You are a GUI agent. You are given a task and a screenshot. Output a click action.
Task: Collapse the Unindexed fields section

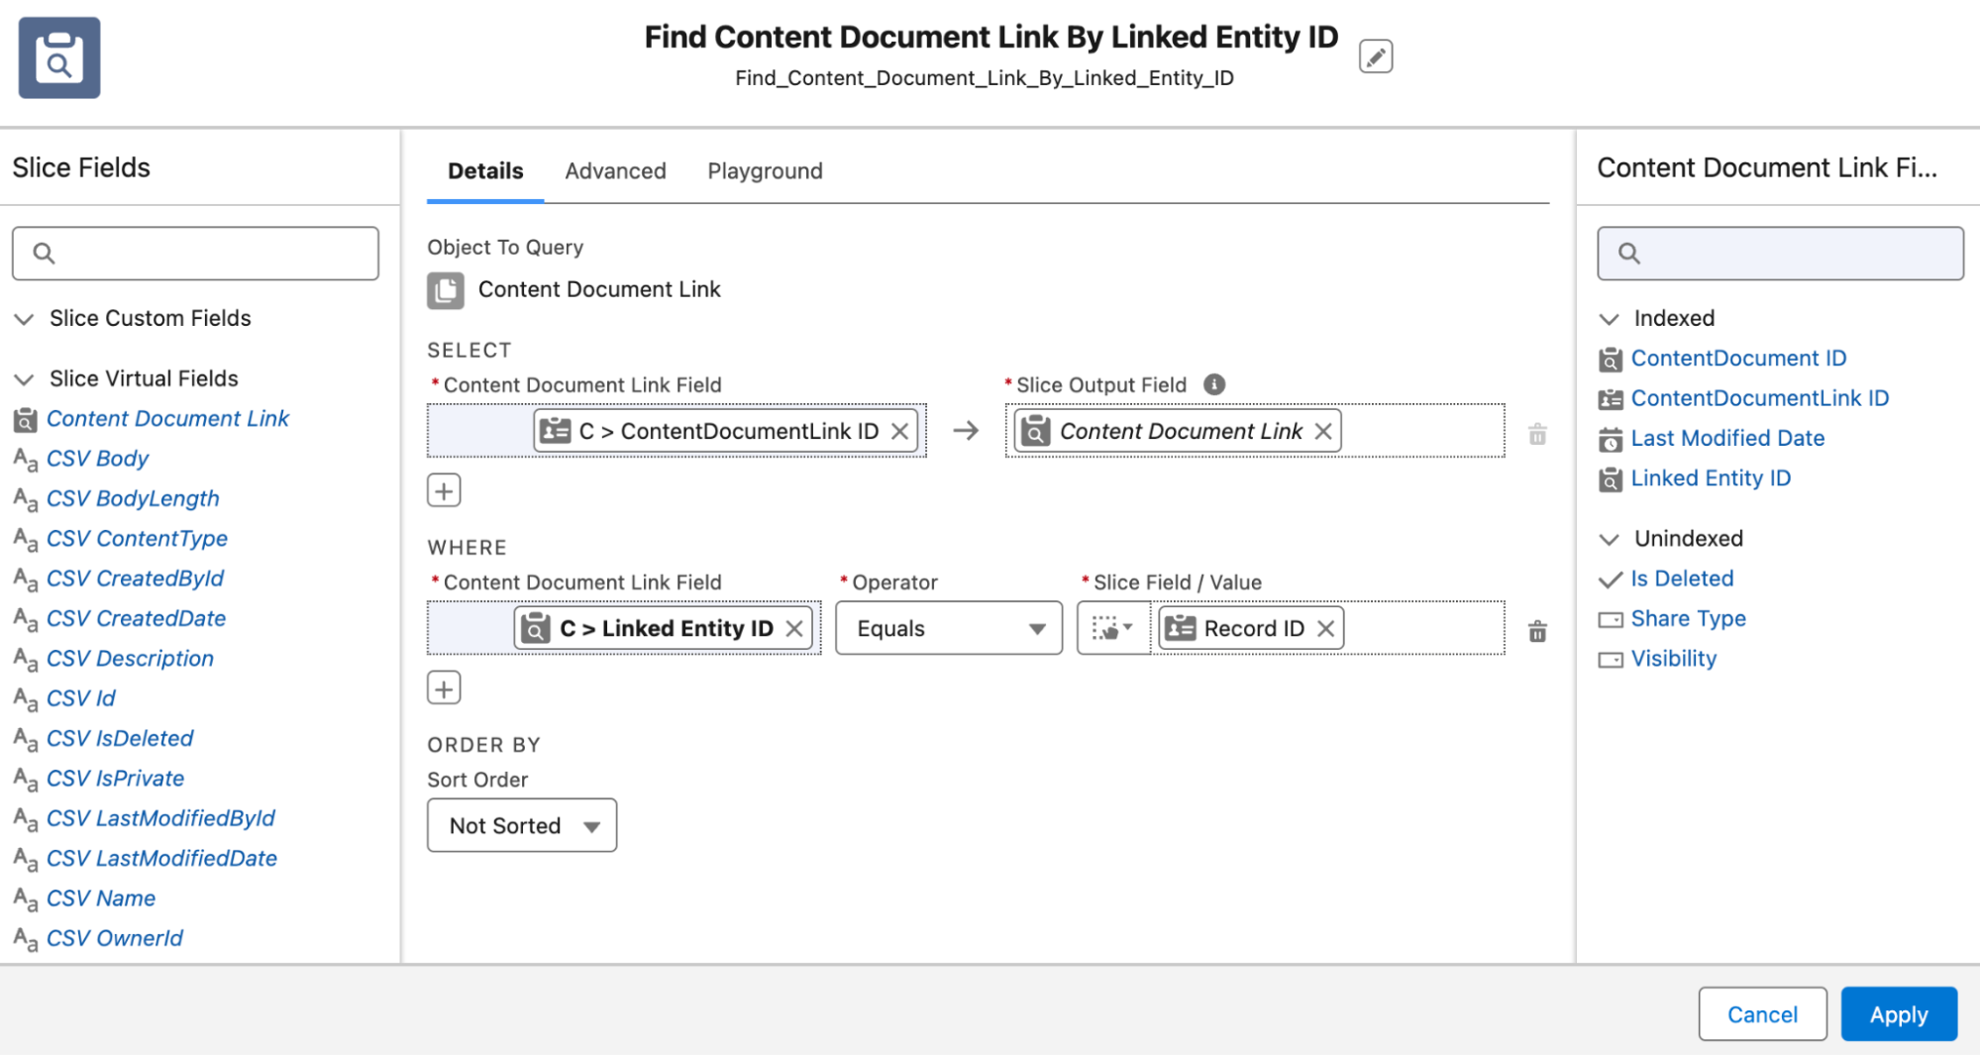tap(1612, 538)
